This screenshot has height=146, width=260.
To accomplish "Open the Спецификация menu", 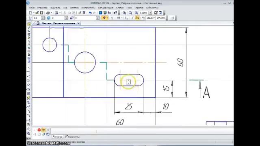I will pos(106,8).
